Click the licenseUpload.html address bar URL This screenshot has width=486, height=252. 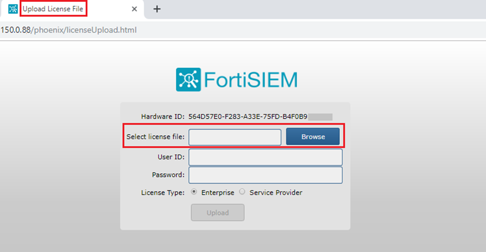69,29
